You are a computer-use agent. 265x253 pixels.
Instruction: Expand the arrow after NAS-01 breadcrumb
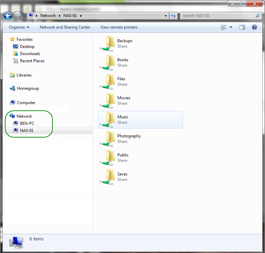(81, 16)
